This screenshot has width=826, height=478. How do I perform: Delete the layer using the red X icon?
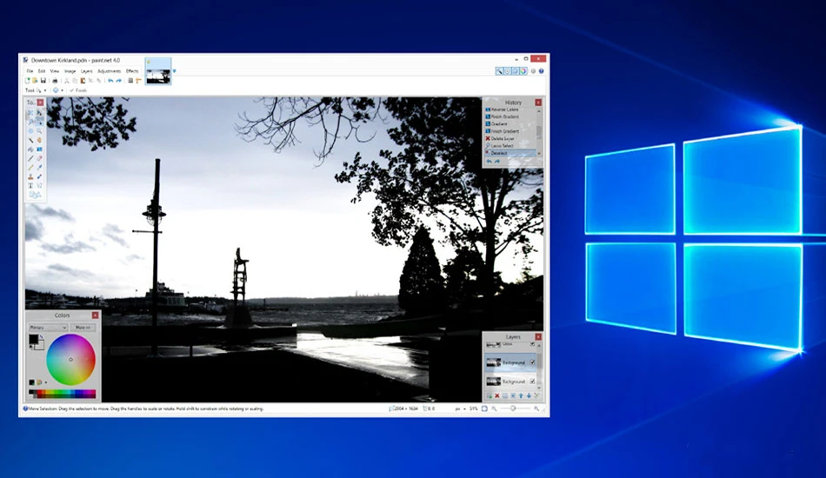[x=496, y=395]
